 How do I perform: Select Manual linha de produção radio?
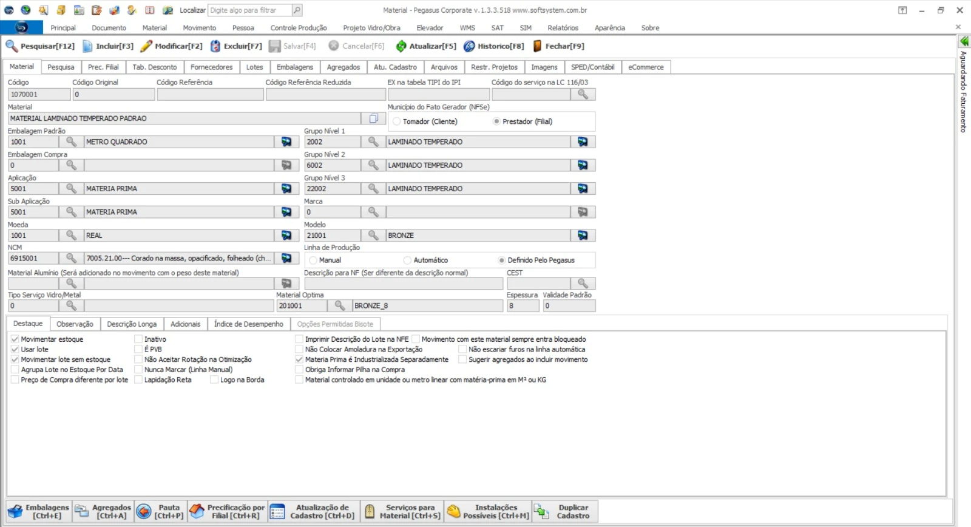tap(313, 260)
